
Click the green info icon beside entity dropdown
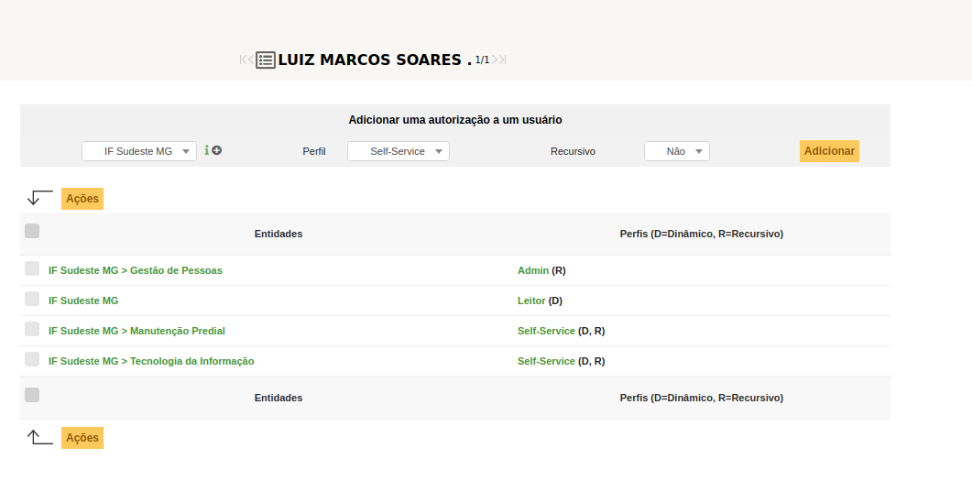(x=207, y=150)
